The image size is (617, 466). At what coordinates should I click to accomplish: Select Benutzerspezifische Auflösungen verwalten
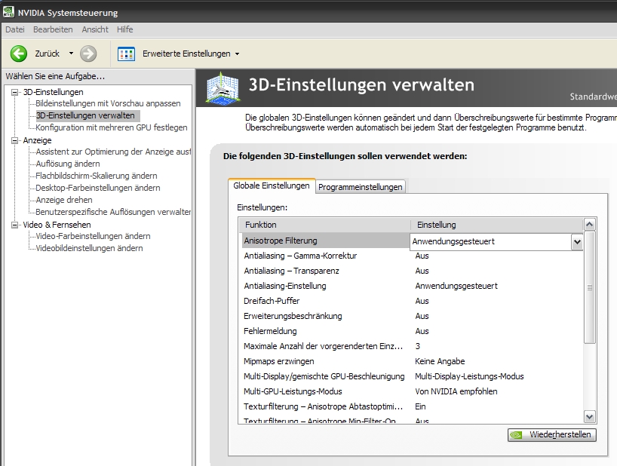[113, 212]
